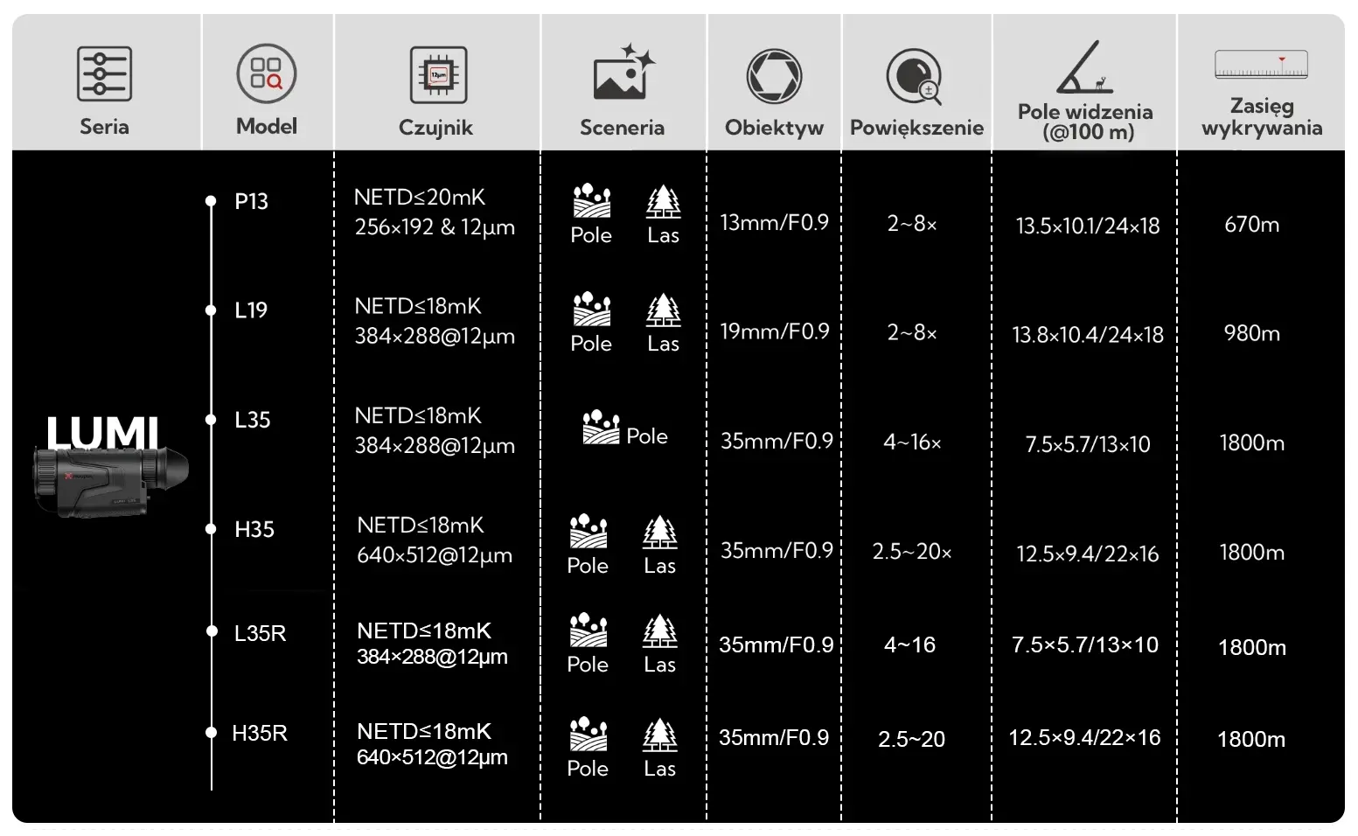Click the Sceneria picture icon
1358x836 pixels.
pyautogui.click(x=623, y=73)
